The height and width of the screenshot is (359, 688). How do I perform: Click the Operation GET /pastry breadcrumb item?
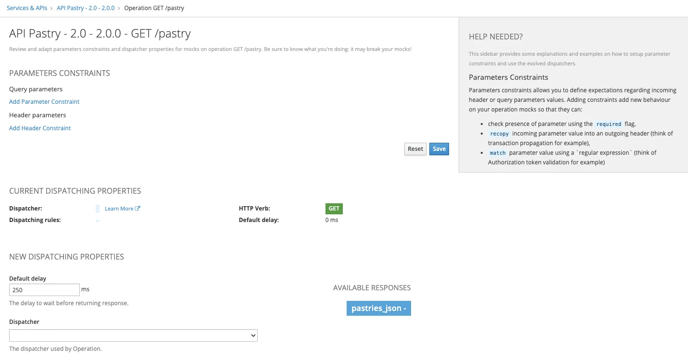[154, 8]
